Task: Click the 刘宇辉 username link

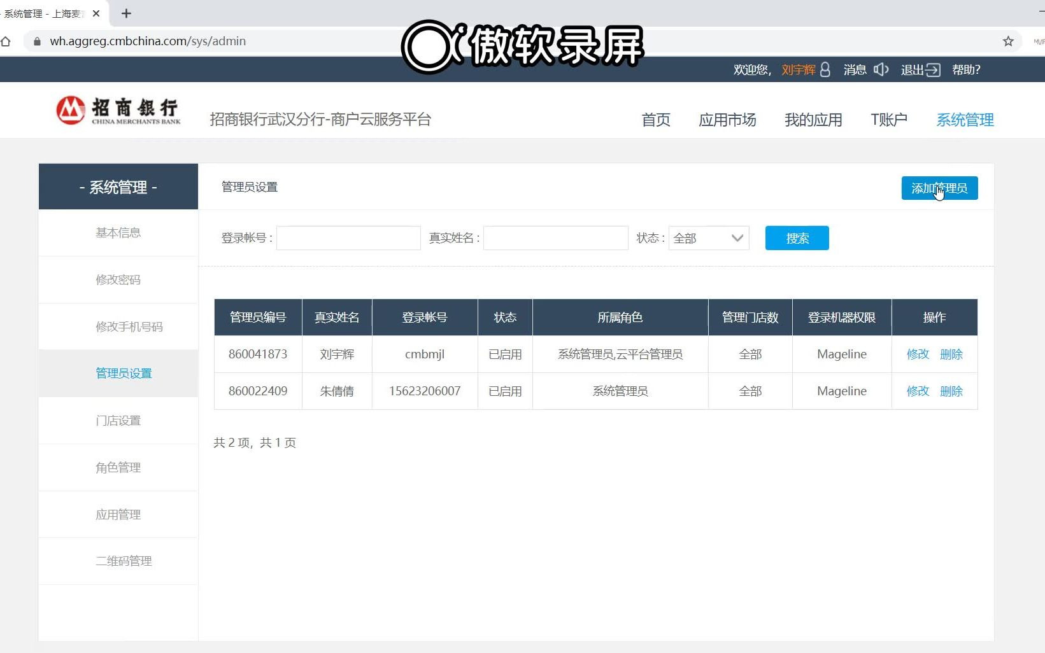Action: coord(799,70)
